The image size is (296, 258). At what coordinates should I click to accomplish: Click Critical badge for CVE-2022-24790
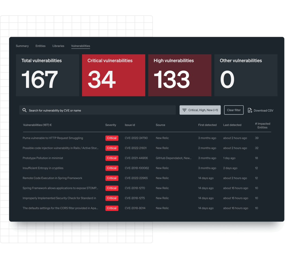click(112, 138)
